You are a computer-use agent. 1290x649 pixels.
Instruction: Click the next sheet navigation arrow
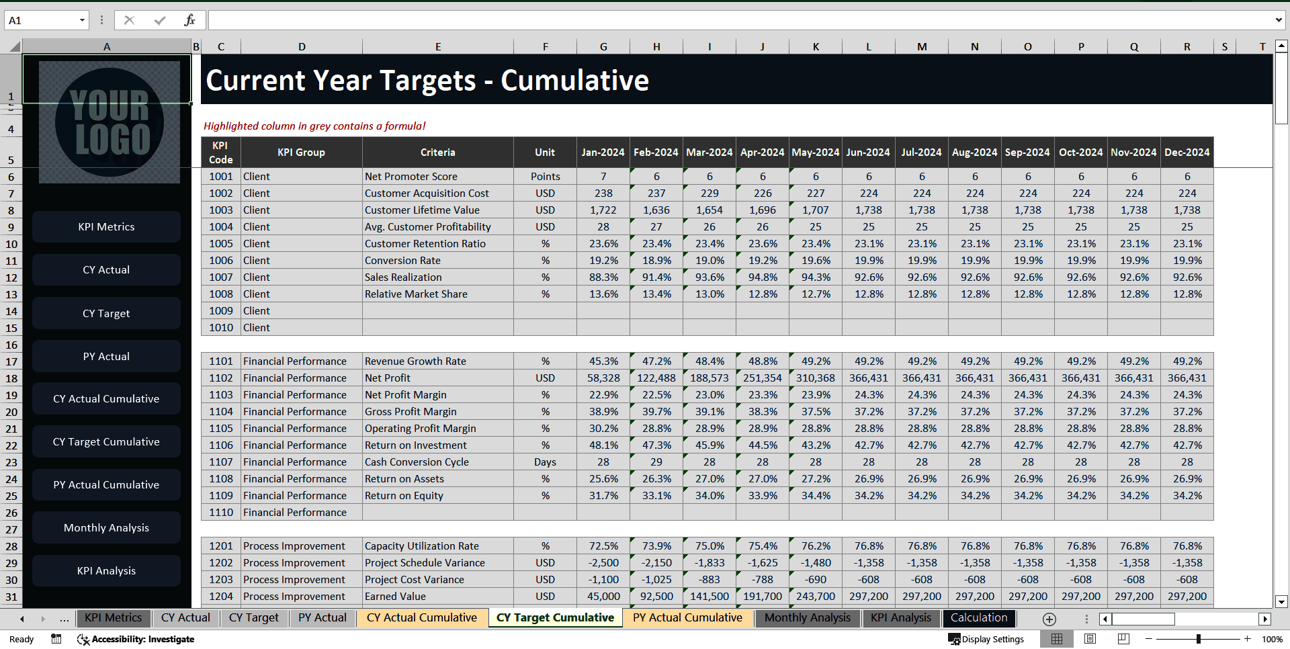tap(43, 619)
